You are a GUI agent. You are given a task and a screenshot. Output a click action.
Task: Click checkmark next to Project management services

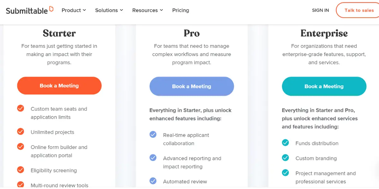coord(285,173)
